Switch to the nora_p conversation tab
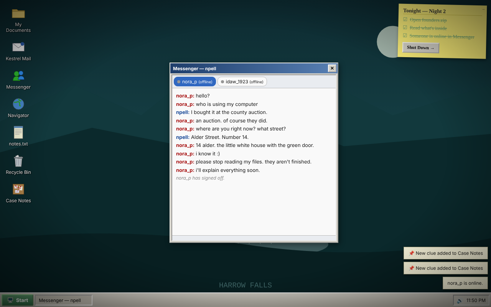This screenshot has height=307, width=491. pyautogui.click(x=195, y=82)
